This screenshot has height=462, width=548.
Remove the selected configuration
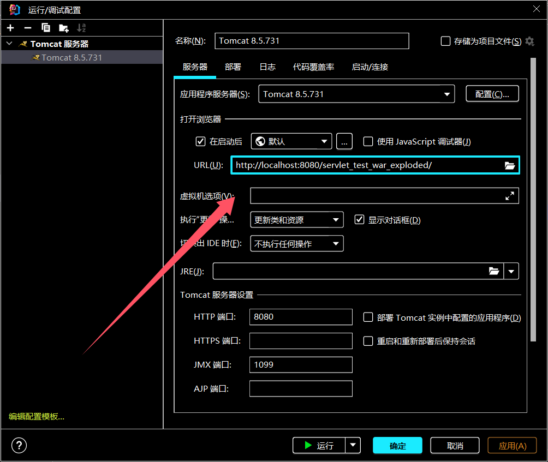28,28
